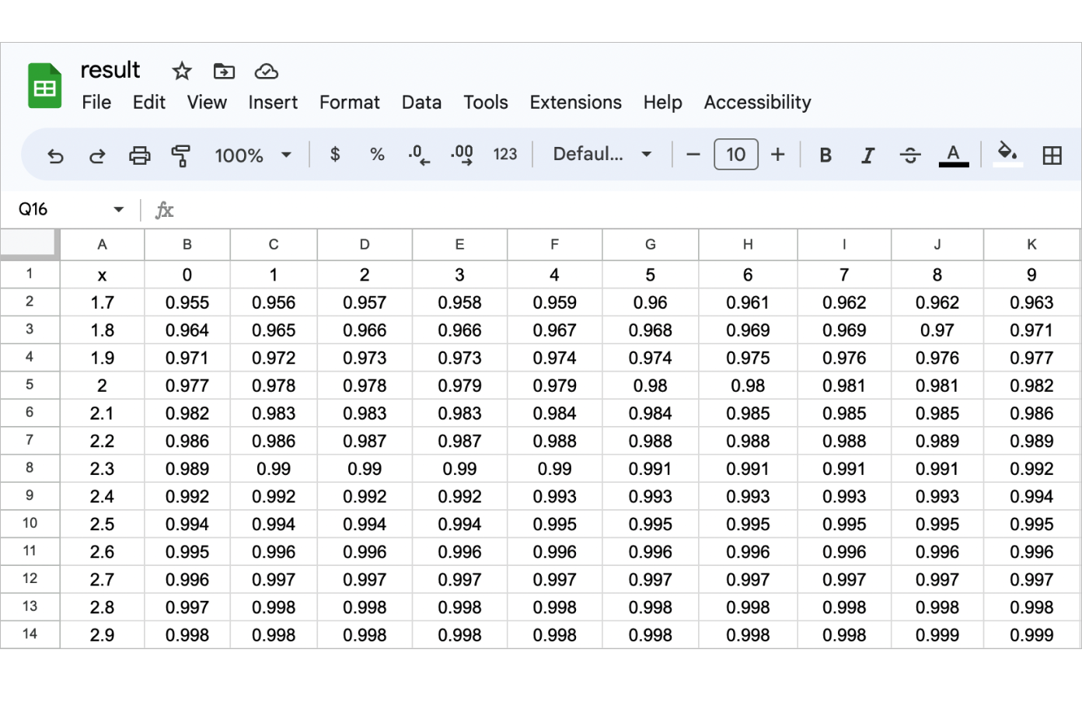Open the Default font dropdown
The height and width of the screenshot is (709, 1082).
coord(602,155)
